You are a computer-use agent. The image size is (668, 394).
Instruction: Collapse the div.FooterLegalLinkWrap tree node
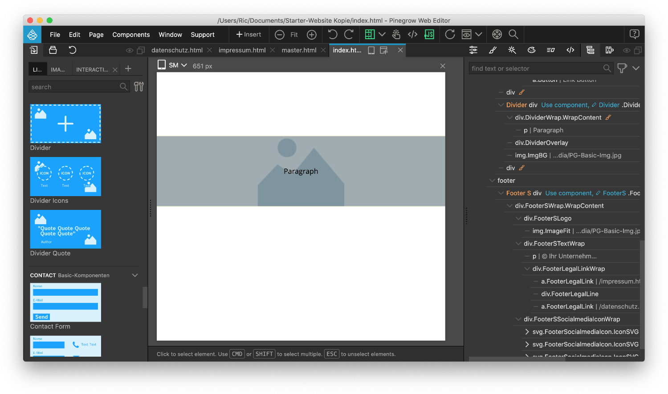pos(527,269)
